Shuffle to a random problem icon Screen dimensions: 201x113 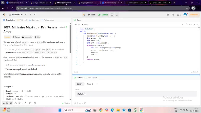pyautogui.click(x=35, y=14)
